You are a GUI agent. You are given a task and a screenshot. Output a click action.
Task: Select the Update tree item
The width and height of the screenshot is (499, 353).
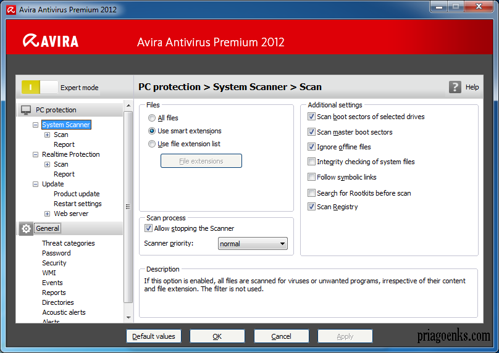coord(53,184)
